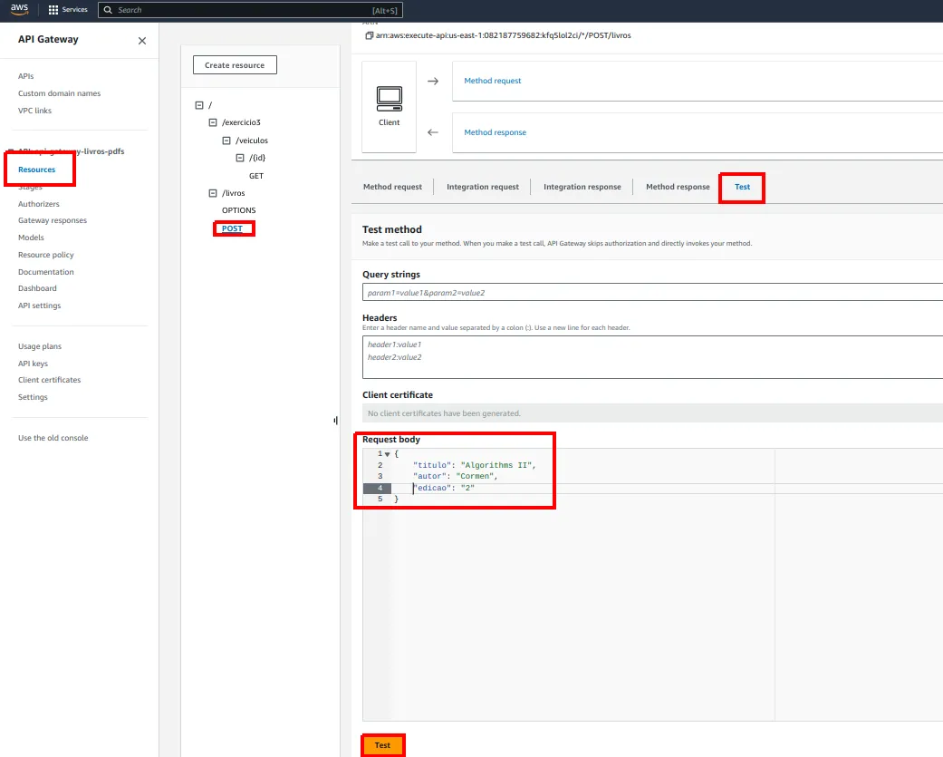Image resolution: width=943 pixels, height=757 pixels.
Task: Open Resources in the sidebar
Action: pos(36,170)
